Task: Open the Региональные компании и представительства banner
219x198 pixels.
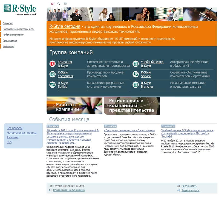Action: click(132, 106)
